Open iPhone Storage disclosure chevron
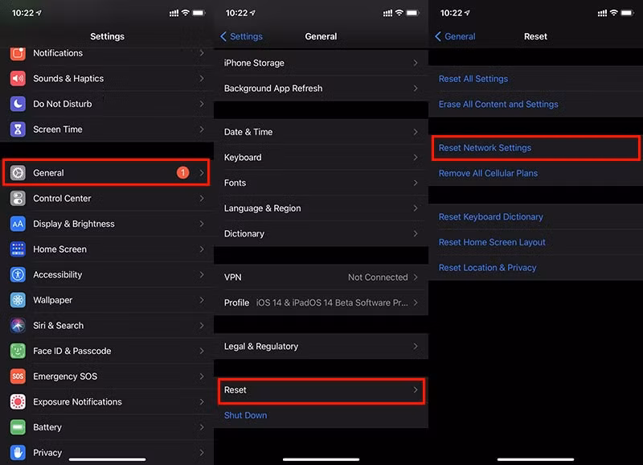The image size is (643, 465). pyautogui.click(x=416, y=63)
